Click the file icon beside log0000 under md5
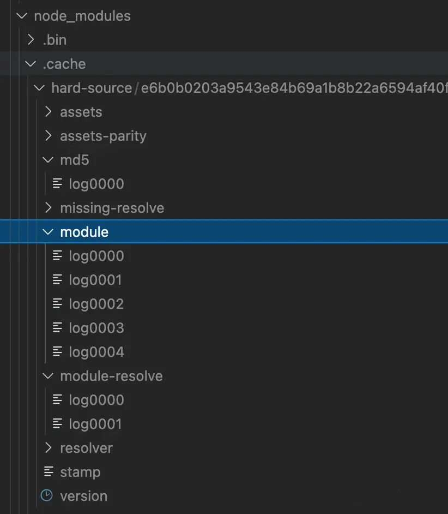 click(x=58, y=183)
